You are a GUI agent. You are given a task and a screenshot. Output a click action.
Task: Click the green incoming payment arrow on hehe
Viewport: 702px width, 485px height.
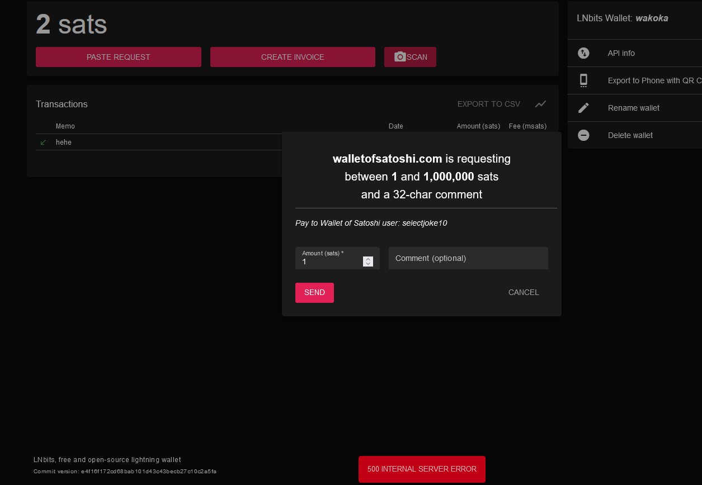pos(43,142)
